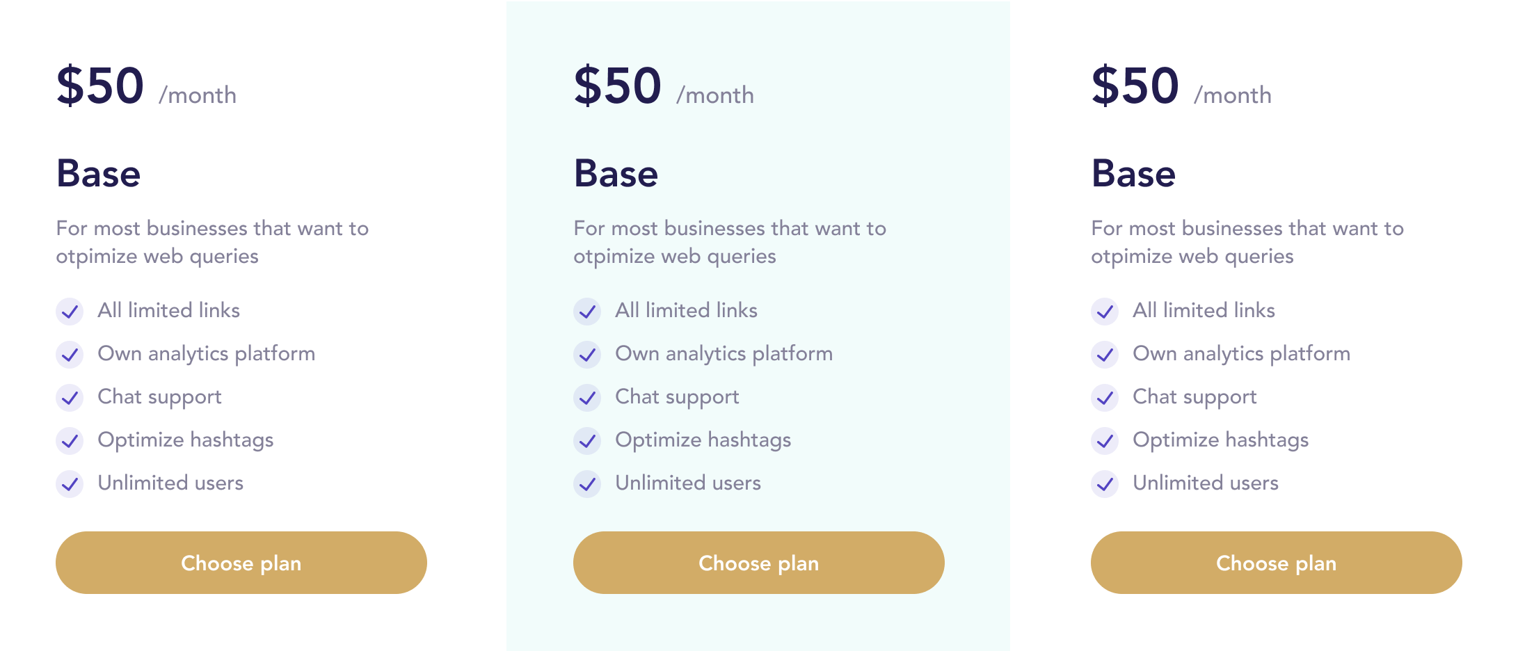Click Own analytics platform checkmark in right plan

coord(1105,355)
